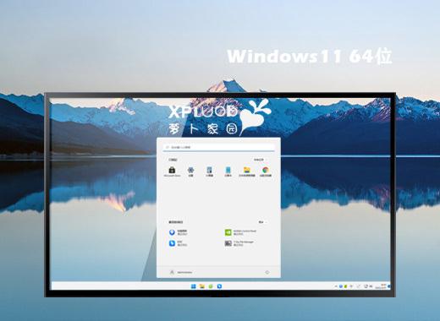Show hidden tray icons chevron
The width and height of the screenshot is (440, 321).
(336, 286)
